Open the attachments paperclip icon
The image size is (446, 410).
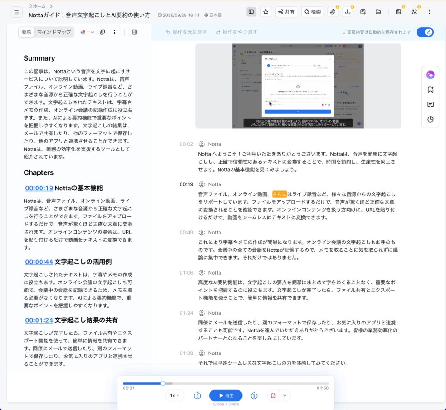coord(333,12)
